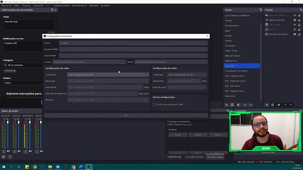The image size is (303, 170).
Task: Open Microfone channel options menu
Action: tap(26, 152)
